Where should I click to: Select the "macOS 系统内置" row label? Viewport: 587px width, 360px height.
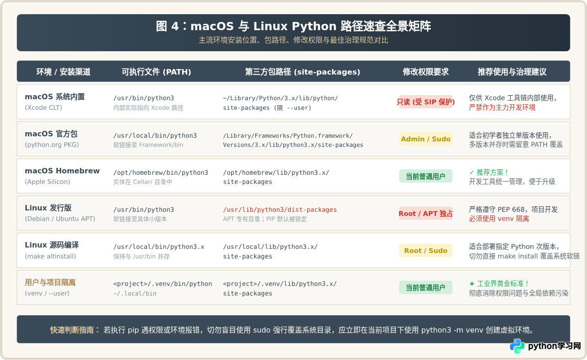click(x=55, y=97)
